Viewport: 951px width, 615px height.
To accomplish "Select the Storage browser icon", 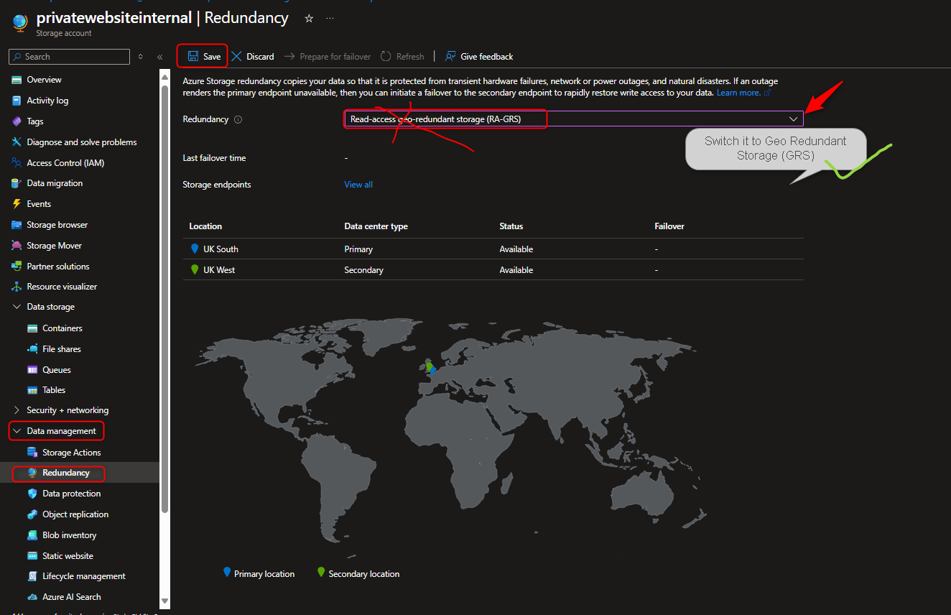I will pos(16,224).
